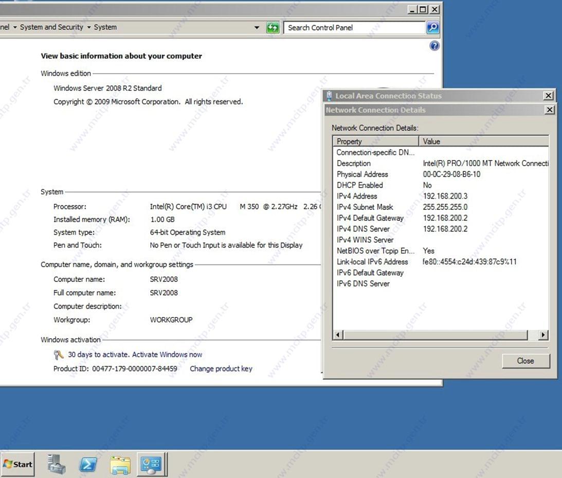Screen dimensions: 562x478
Task: Launch Windows PowerShell from the taskbar
Action: [88, 465]
